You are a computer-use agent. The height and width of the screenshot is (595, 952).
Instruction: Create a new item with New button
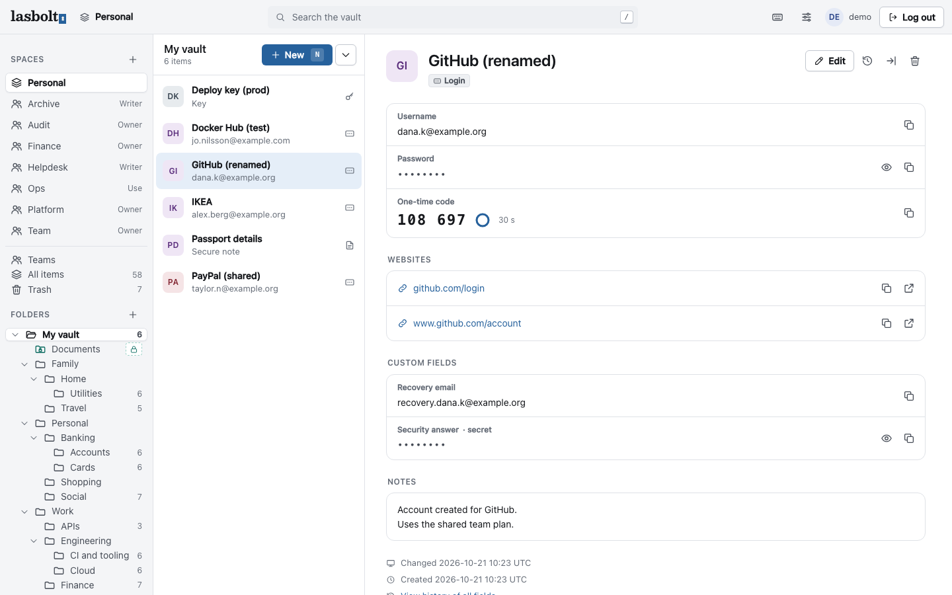click(x=297, y=55)
